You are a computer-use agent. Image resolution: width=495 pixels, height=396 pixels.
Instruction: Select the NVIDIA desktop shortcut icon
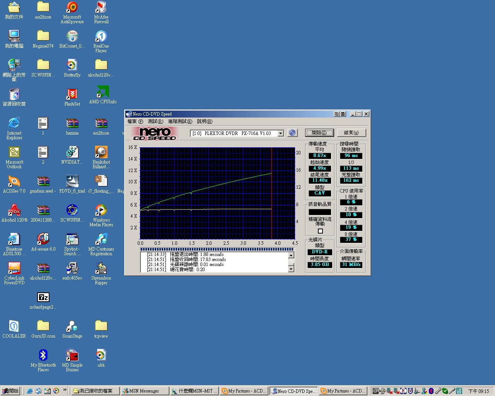(x=72, y=155)
